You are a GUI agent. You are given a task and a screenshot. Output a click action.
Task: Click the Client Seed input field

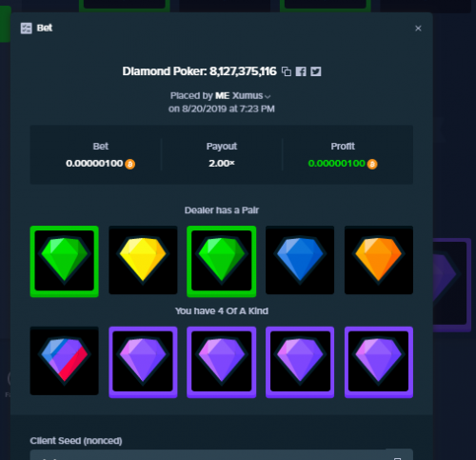click(222, 454)
